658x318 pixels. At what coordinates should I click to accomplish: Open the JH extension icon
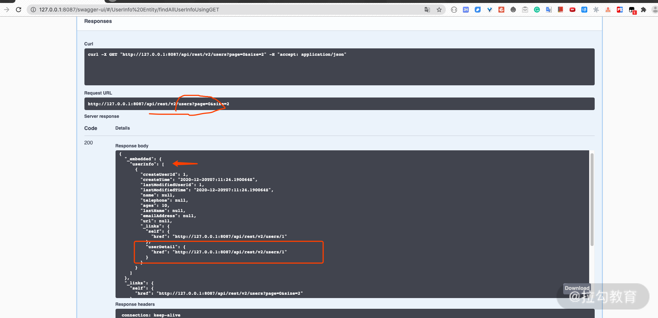(466, 10)
